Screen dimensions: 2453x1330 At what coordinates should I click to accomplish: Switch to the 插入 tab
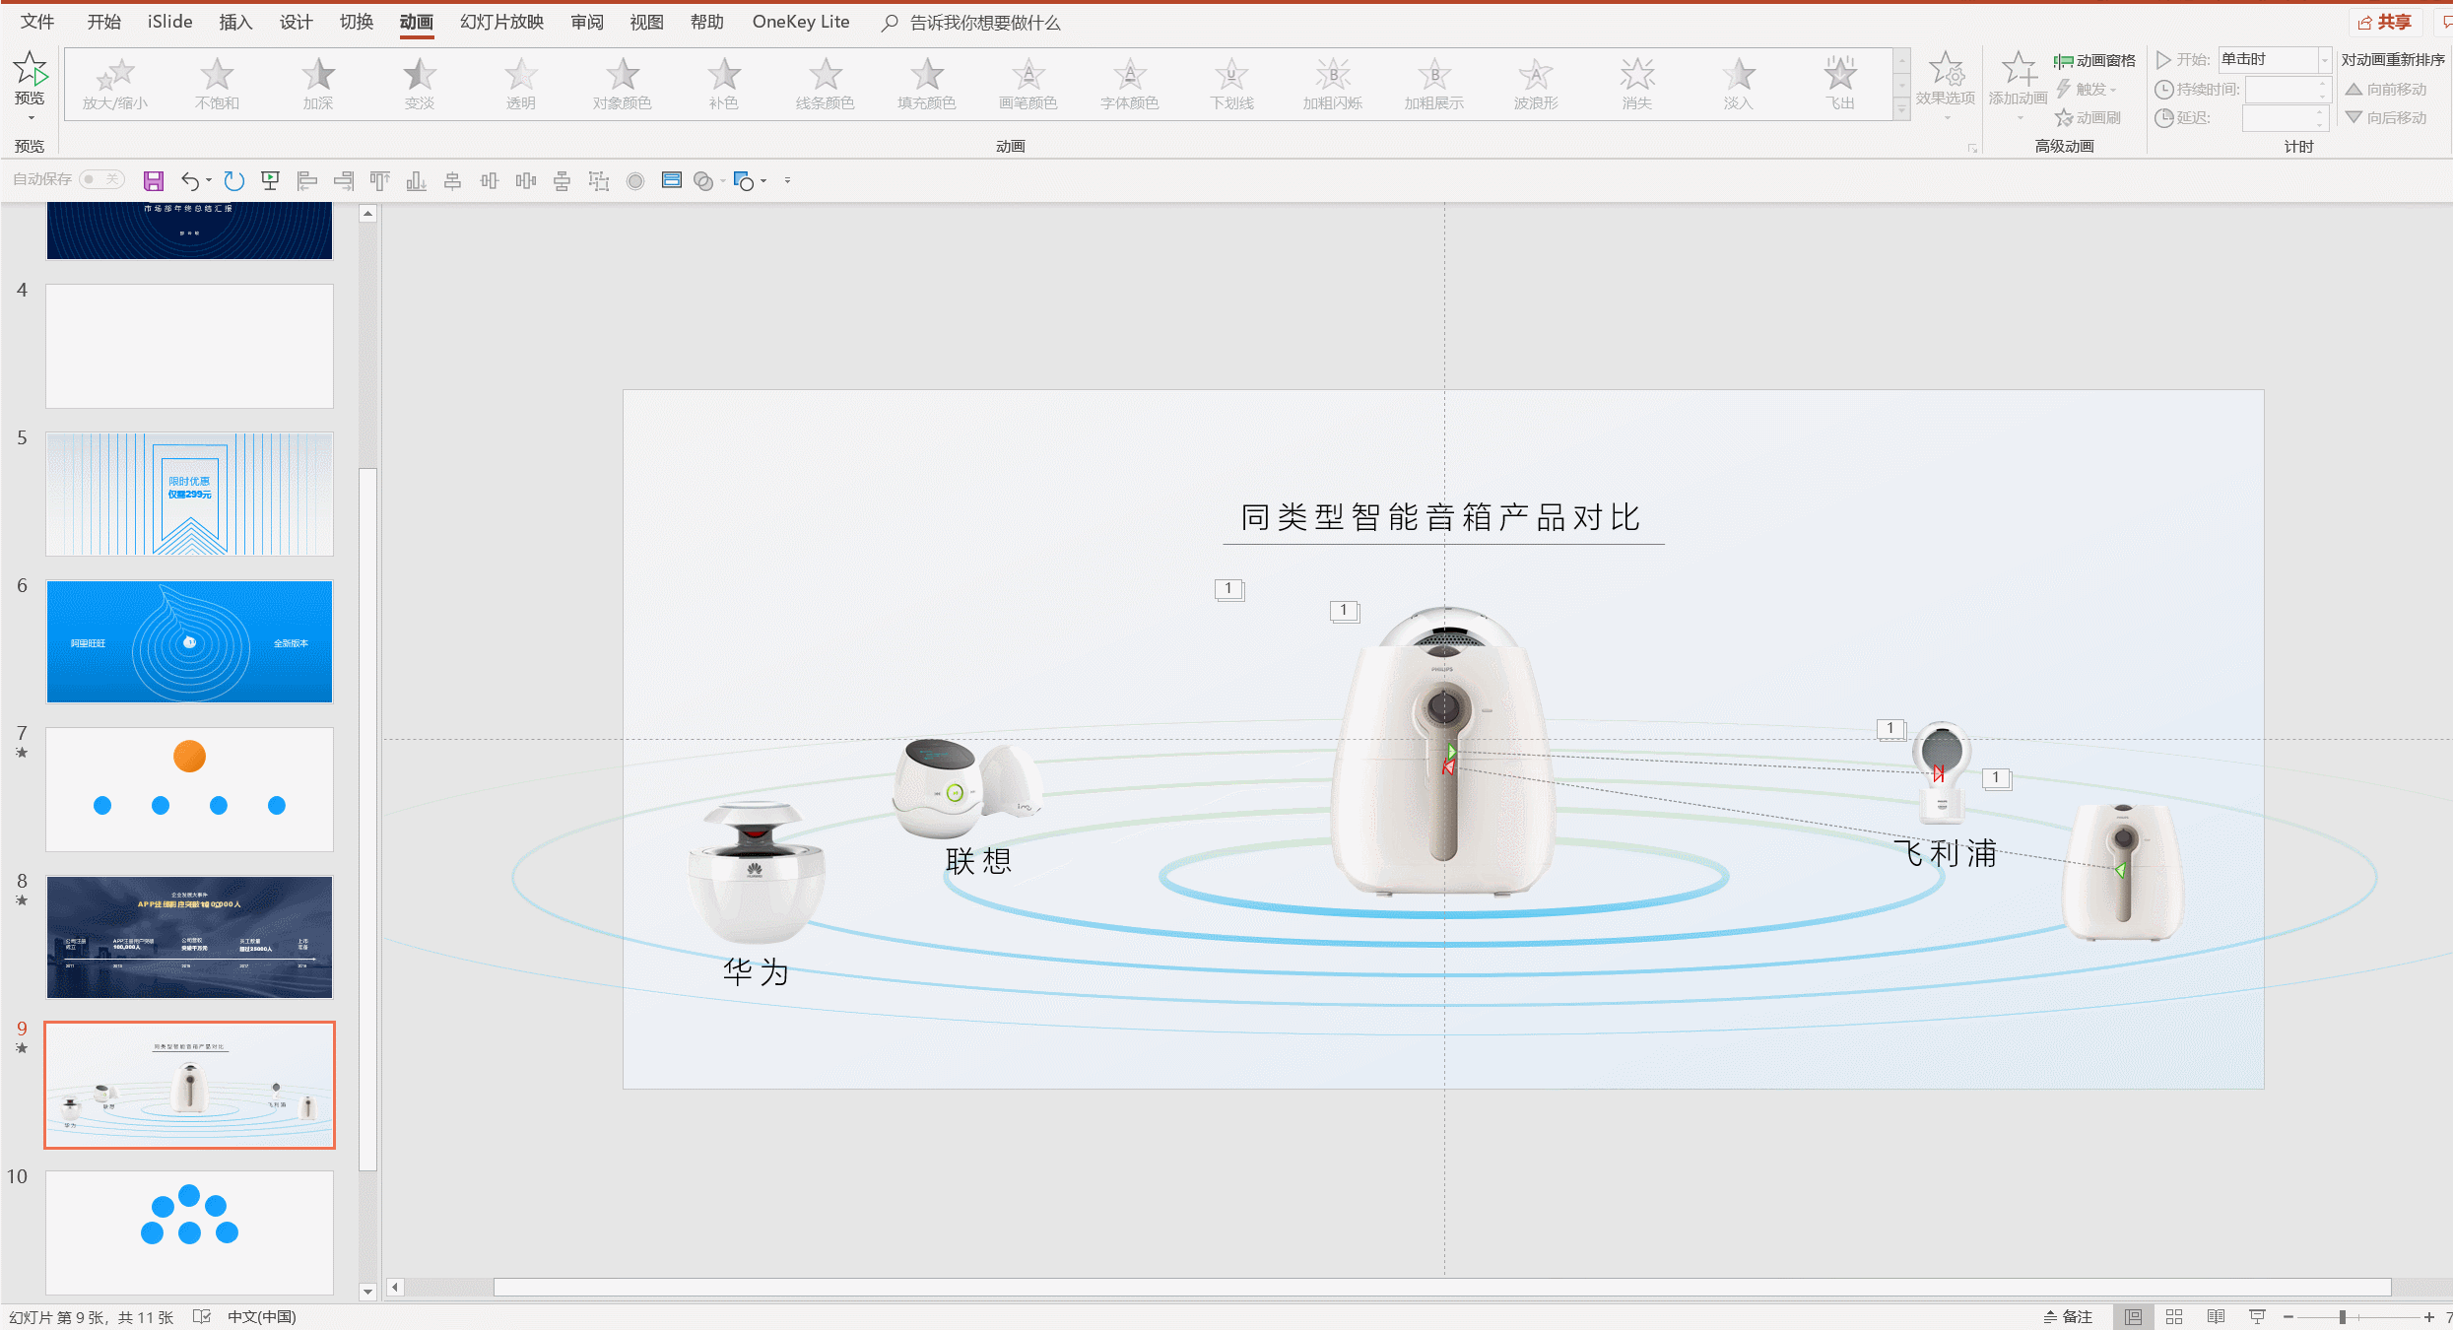pyautogui.click(x=235, y=22)
